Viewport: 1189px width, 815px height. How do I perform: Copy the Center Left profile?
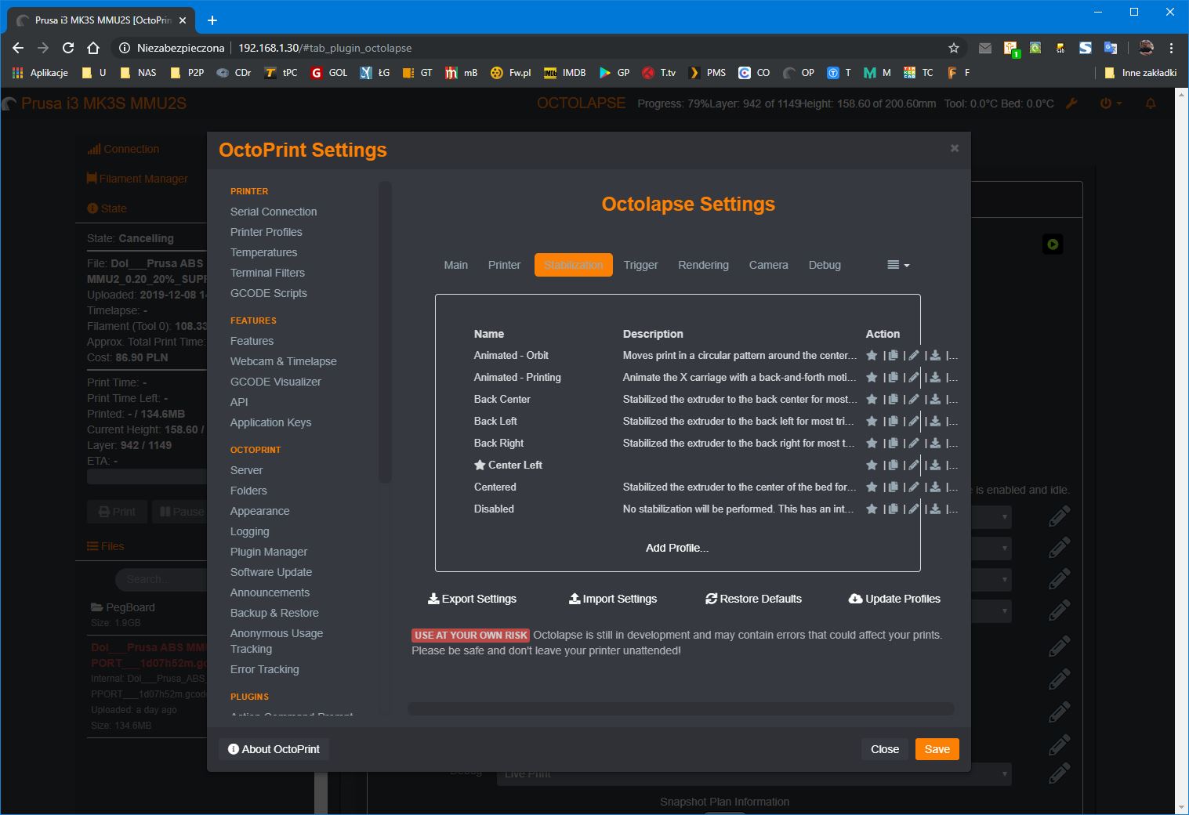pos(893,465)
